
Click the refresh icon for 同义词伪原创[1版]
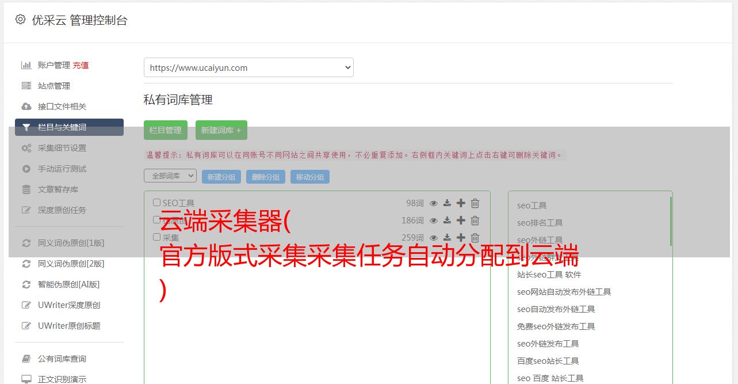pyautogui.click(x=26, y=243)
